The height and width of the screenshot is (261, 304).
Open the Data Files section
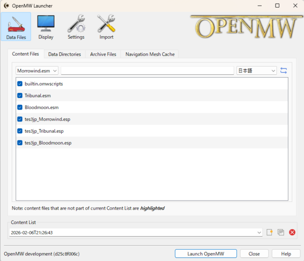click(16, 27)
